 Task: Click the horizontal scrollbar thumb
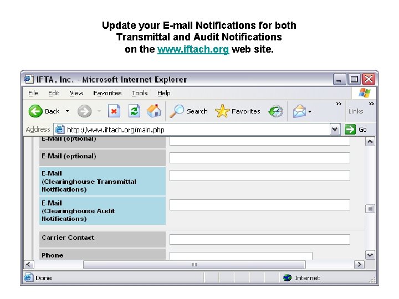(195, 265)
